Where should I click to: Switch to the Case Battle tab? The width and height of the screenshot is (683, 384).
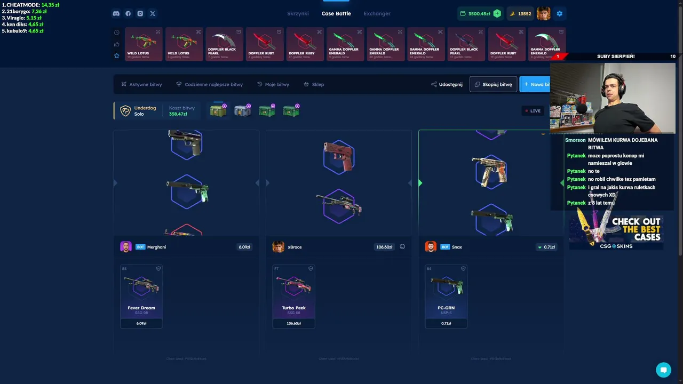(336, 14)
